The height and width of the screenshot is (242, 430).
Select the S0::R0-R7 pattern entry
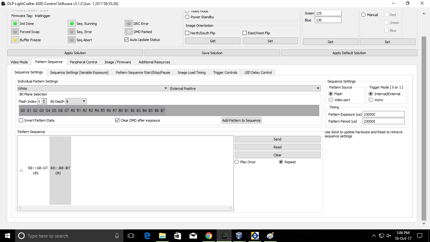pos(60,170)
